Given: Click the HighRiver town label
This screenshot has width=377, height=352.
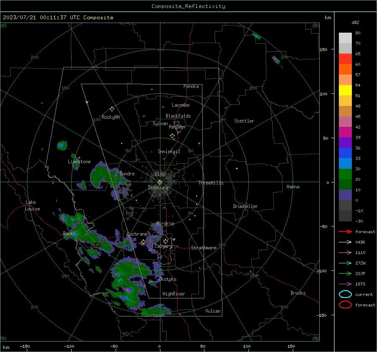Looking at the screenshot, I should click(174, 294).
